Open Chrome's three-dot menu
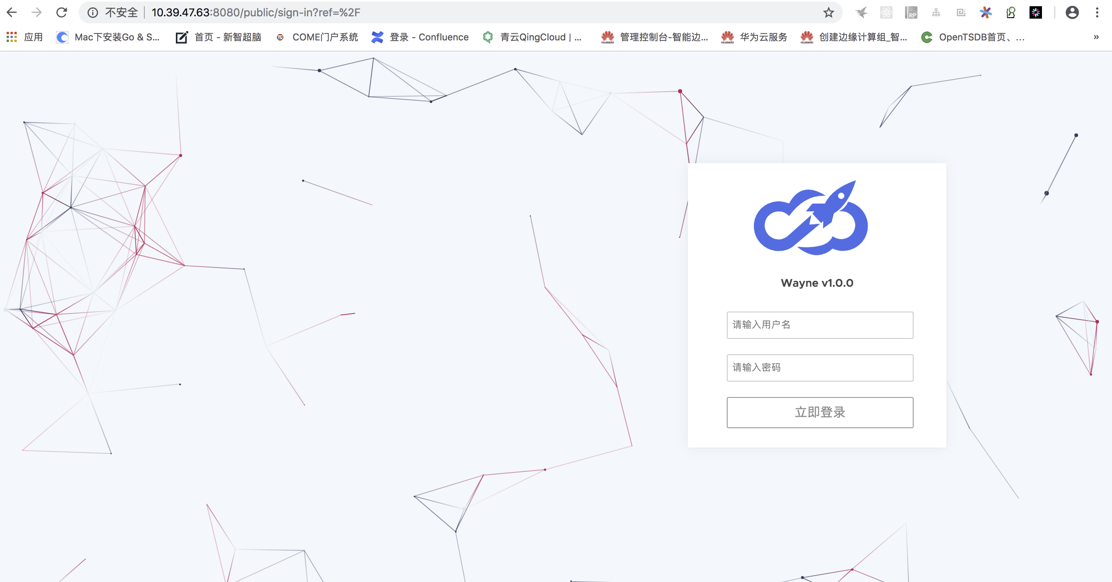1112x582 pixels. pyautogui.click(x=1097, y=12)
